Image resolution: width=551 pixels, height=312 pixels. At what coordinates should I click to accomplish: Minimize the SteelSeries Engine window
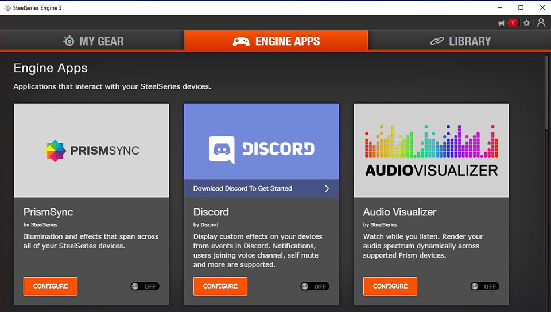[500, 7]
